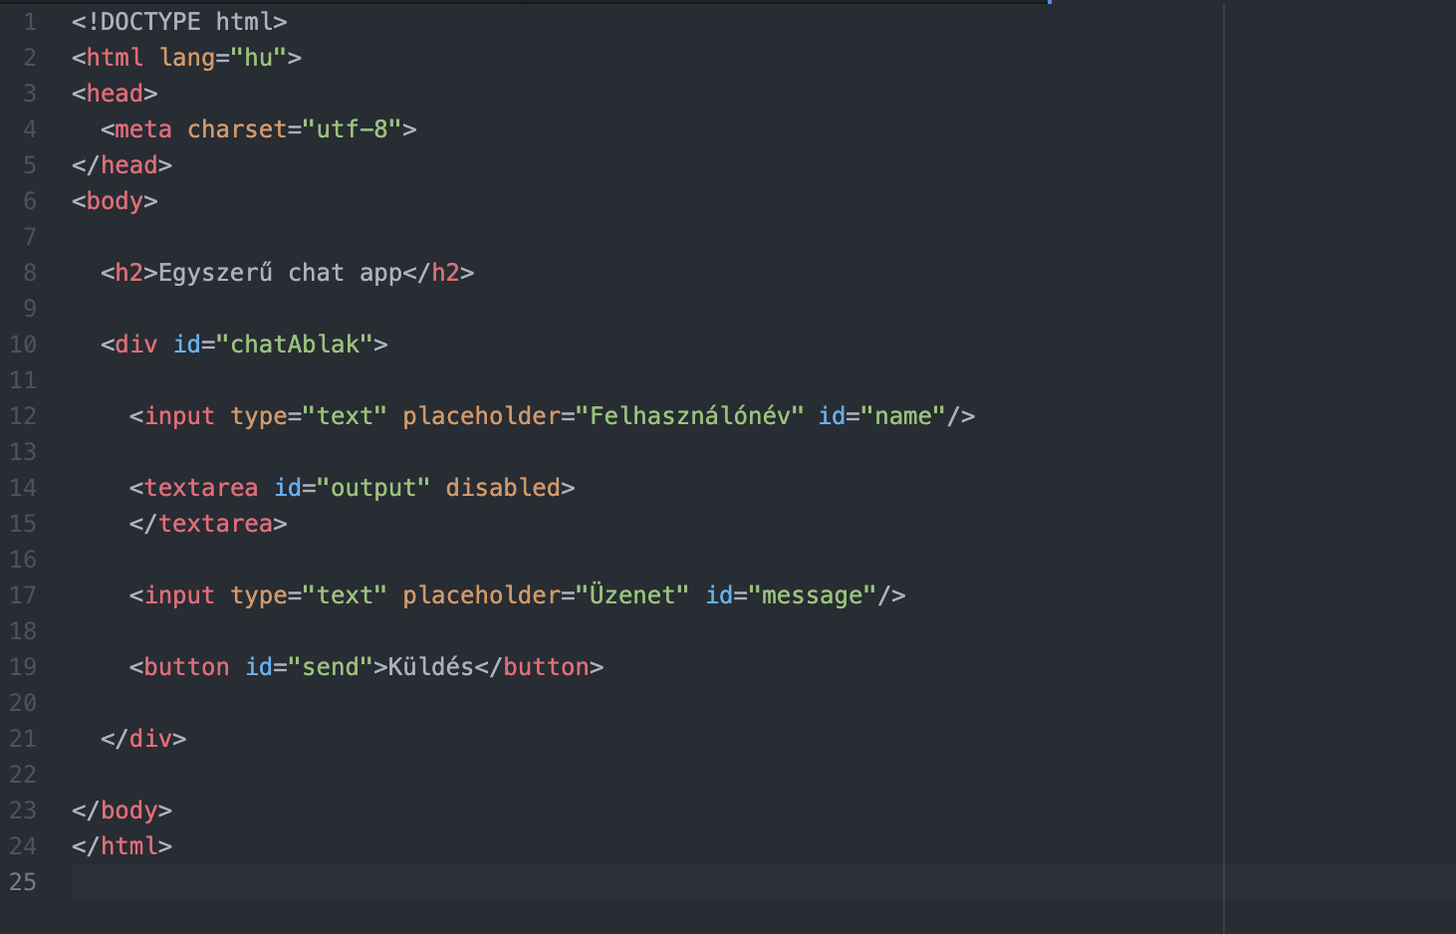1456x934 pixels.
Task: Click the "output" id value
Action: pos(373,488)
